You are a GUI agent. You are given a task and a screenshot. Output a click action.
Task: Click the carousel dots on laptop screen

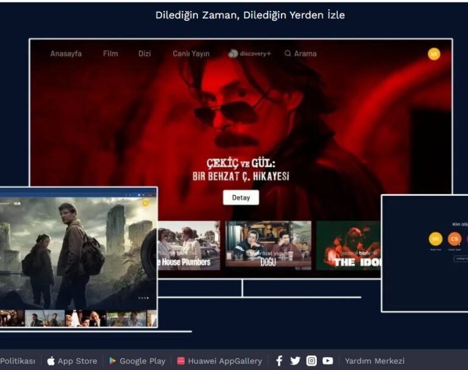[144, 297]
